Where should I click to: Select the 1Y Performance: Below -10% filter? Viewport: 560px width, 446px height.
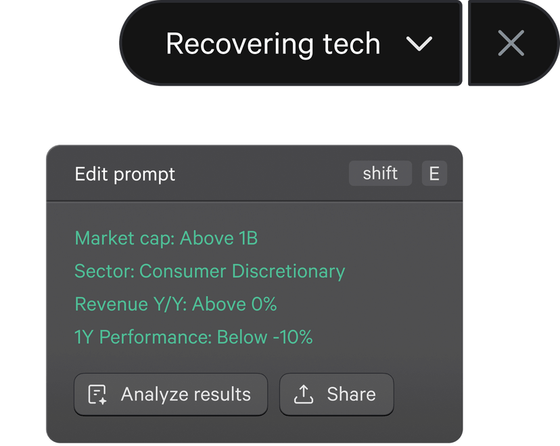tap(193, 337)
